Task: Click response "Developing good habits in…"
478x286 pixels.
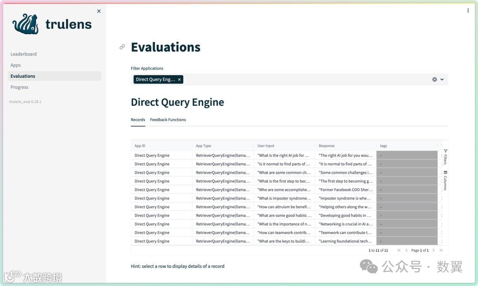Action: tap(345, 215)
